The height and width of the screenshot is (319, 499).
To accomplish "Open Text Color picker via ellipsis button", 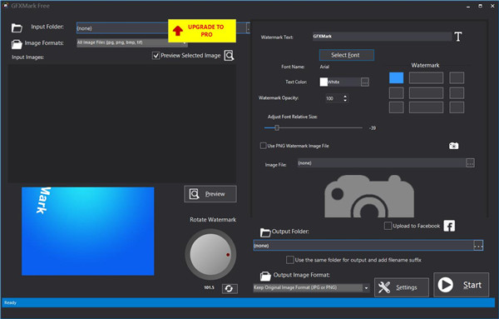I will [x=365, y=82].
